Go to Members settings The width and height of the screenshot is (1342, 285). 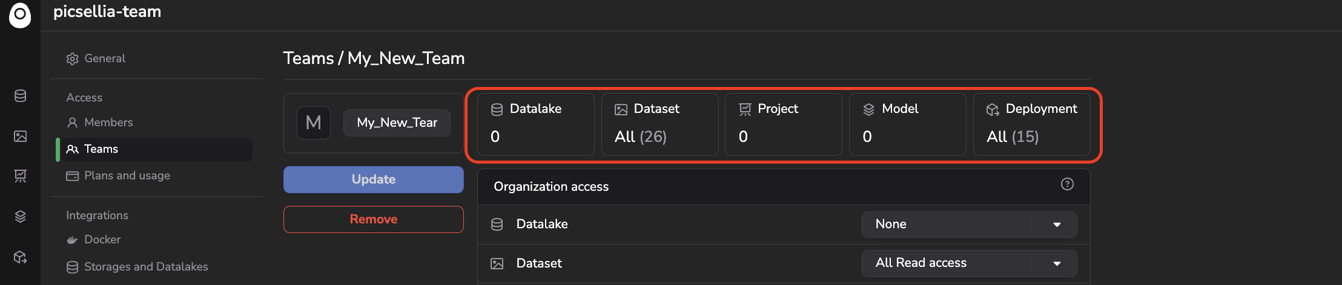108,123
